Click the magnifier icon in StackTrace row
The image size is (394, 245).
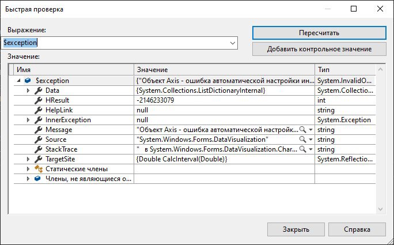[303, 149]
